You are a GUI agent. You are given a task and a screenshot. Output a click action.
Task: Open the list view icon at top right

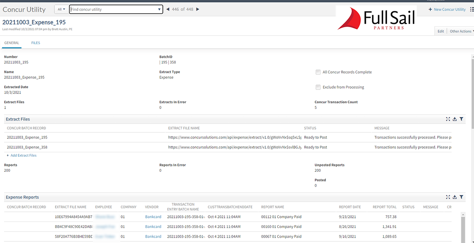[472, 9]
